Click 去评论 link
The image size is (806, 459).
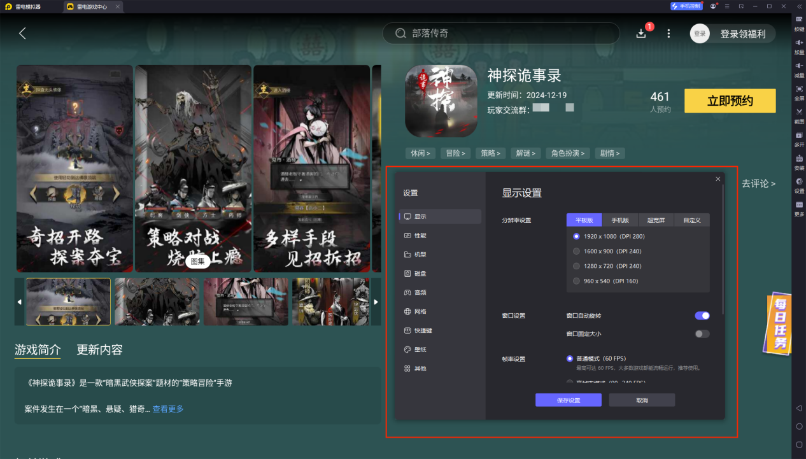click(x=758, y=183)
